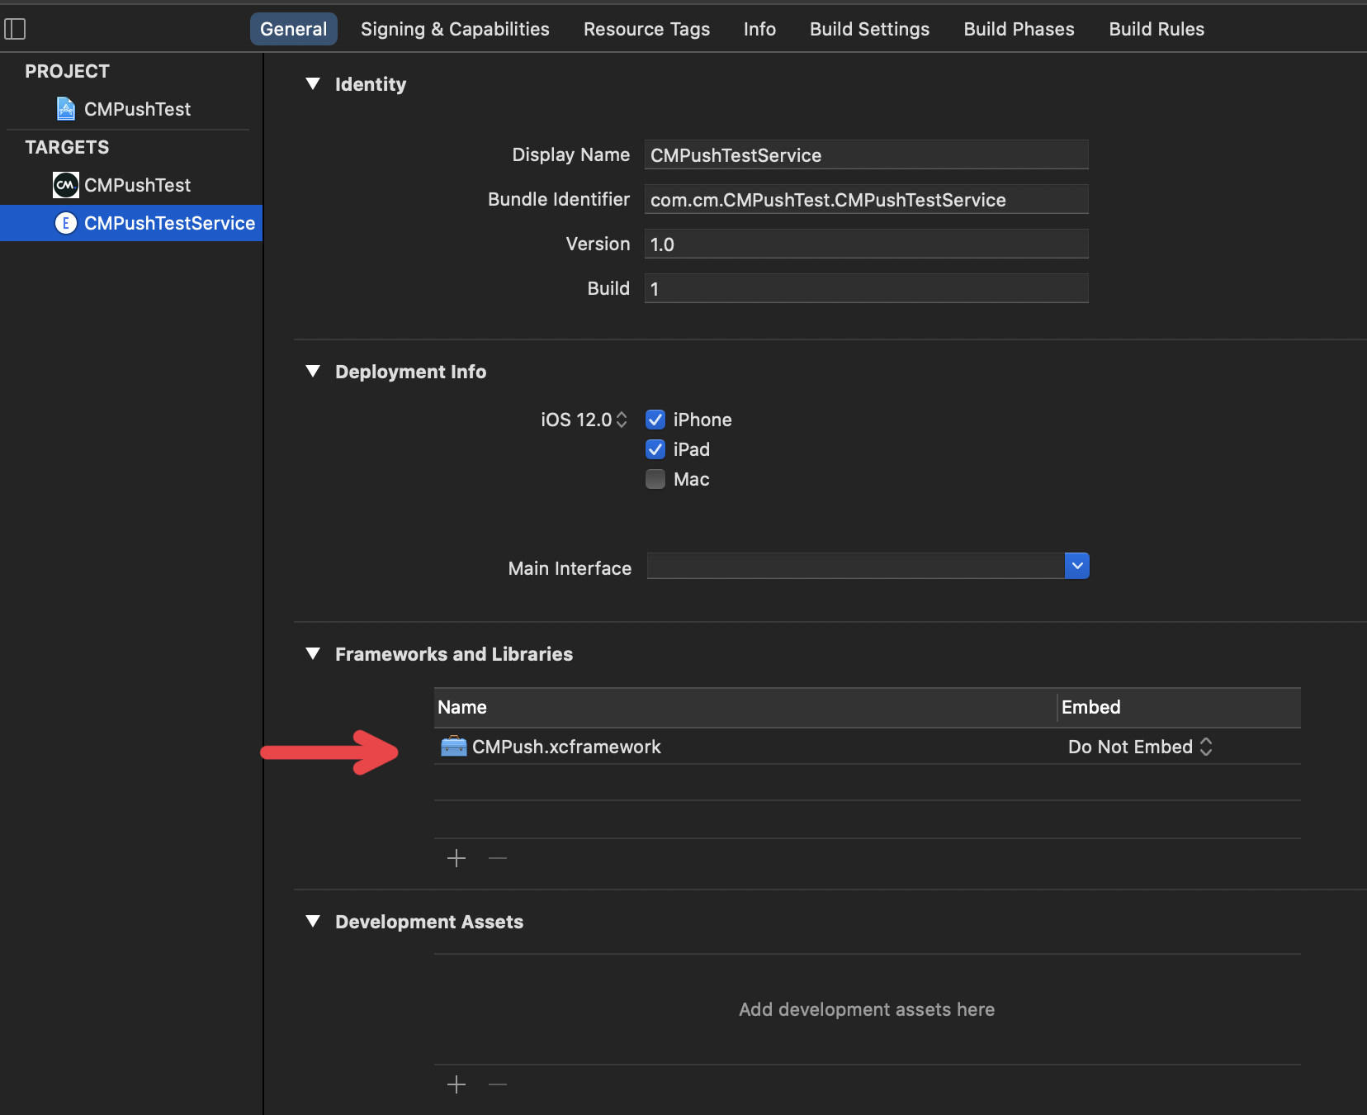Add a development asset with plus
Viewport: 1367px width, 1115px height.
pos(456,1084)
